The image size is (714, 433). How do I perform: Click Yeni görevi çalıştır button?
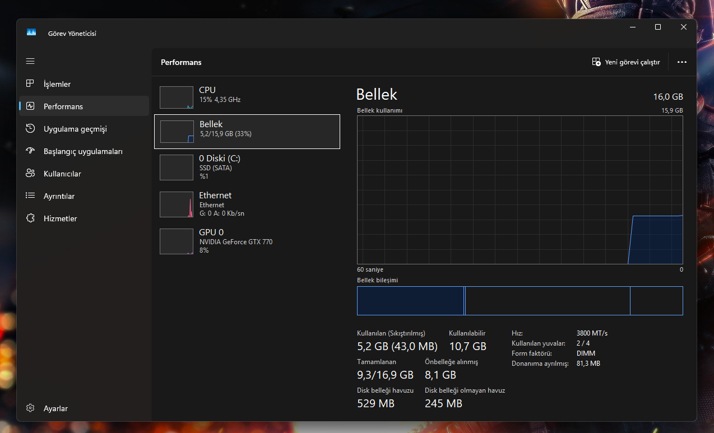626,62
